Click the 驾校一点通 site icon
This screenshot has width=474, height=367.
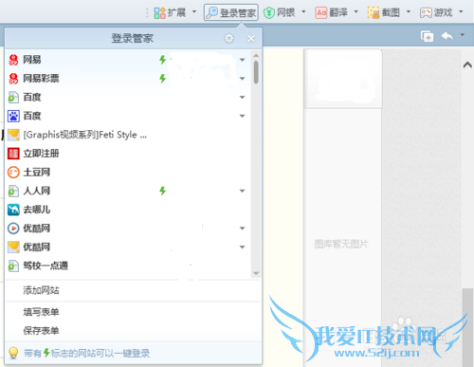coord(13,266)
